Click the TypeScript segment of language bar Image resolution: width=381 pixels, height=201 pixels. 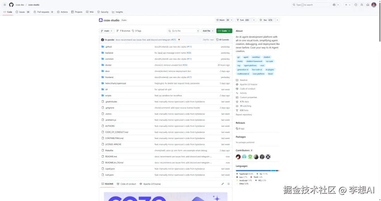(x=253, y=171)
